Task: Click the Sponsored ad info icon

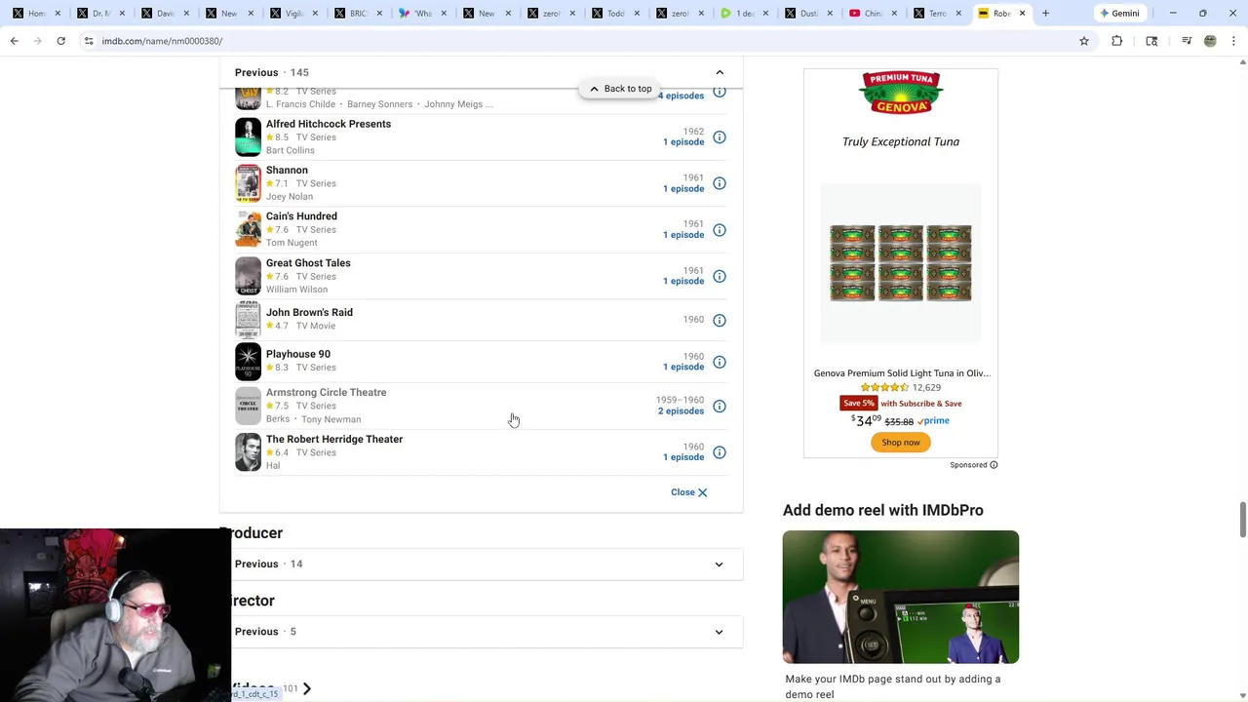Action: coord(994,465)
